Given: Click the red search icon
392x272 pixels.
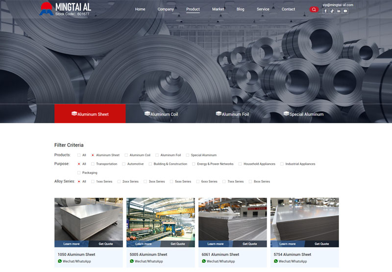Looking at the screenshot, I should pyautogui.click(x=314, y=9).
